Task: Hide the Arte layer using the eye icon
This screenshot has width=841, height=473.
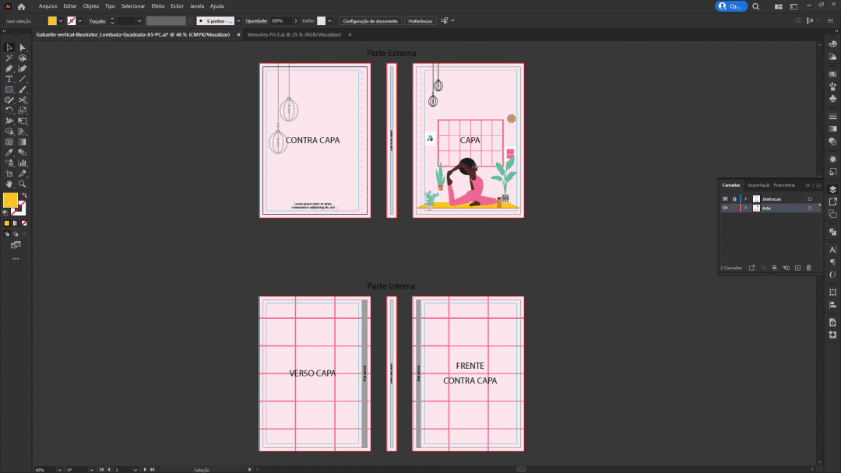Action: coord(725,208)
